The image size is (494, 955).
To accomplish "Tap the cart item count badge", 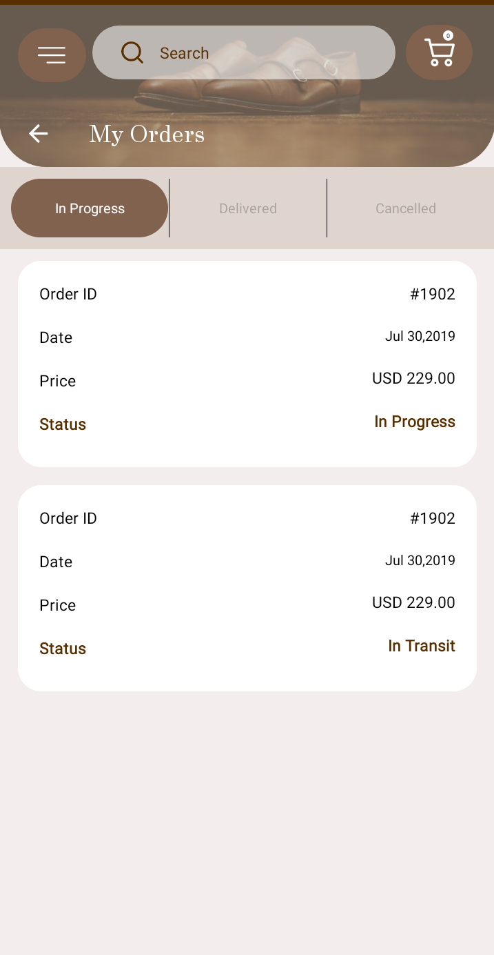I will click(449, 36).
